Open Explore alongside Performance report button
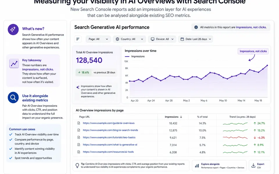Screen dimensions: 279x174 point(219,166)
